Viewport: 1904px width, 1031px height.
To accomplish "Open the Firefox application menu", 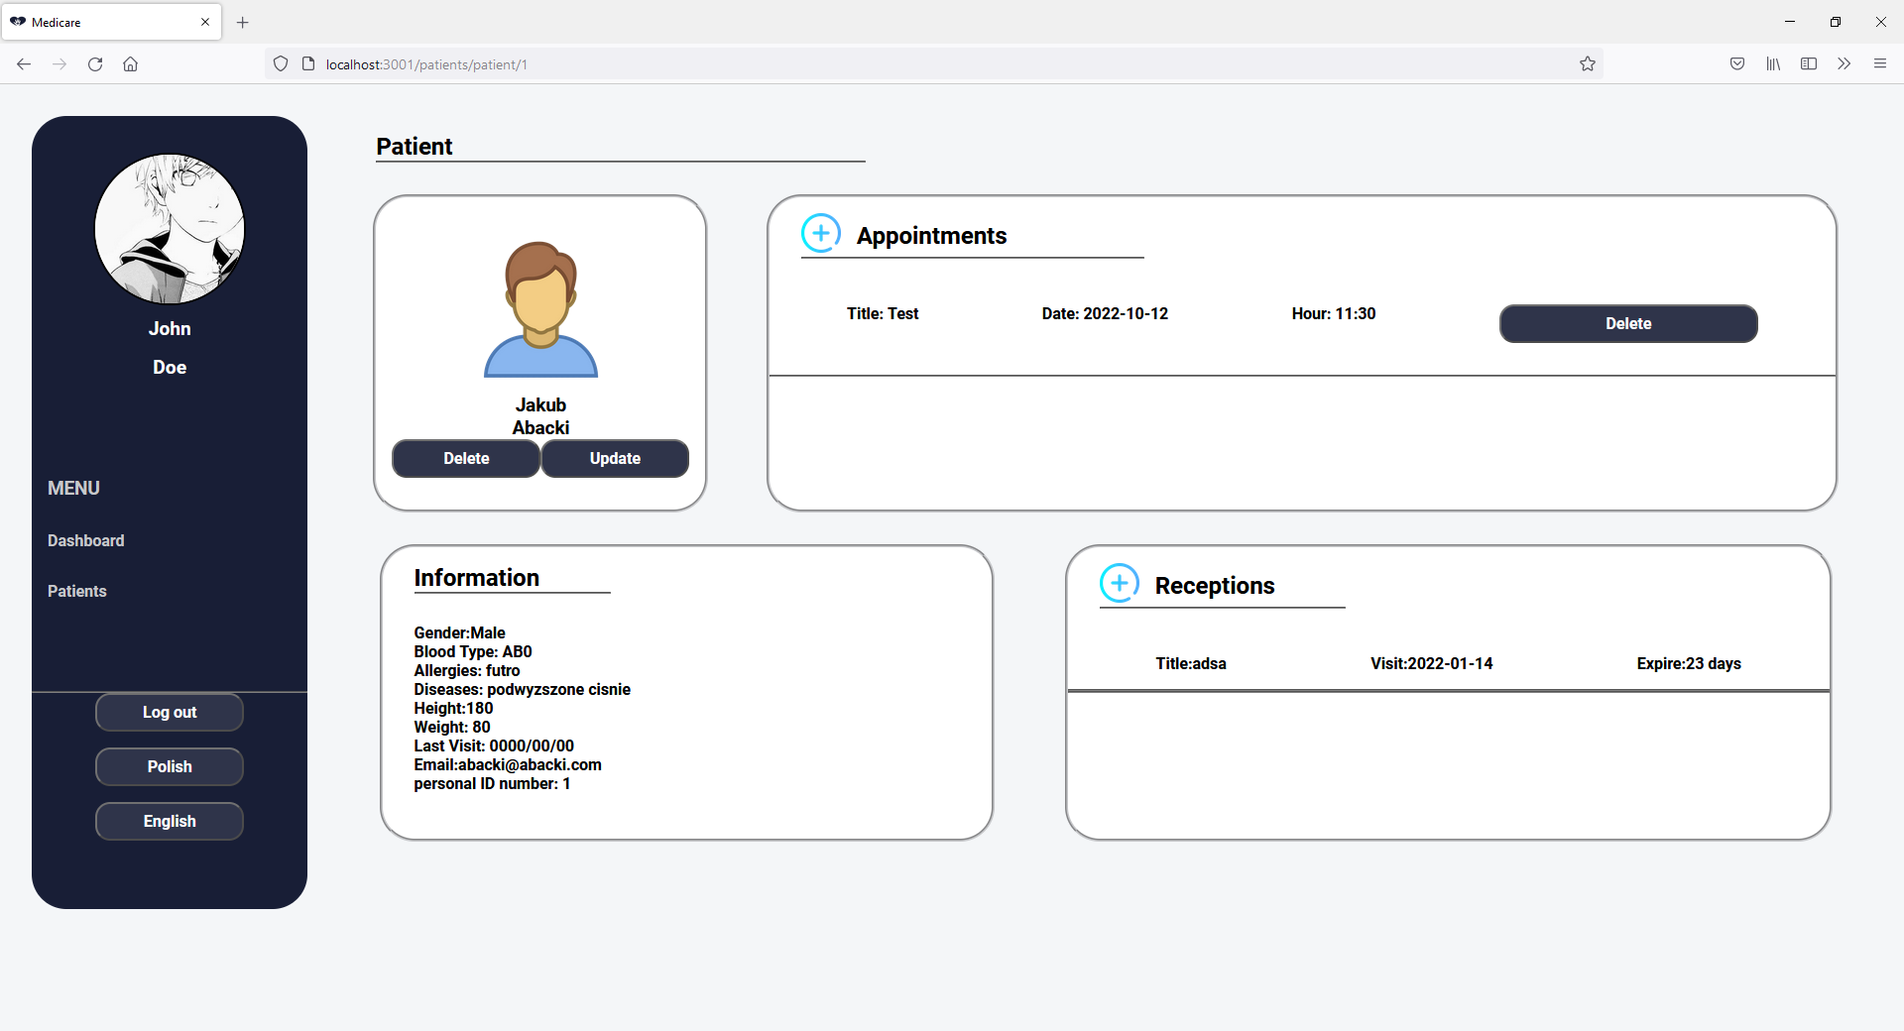I will (1880, 63).
